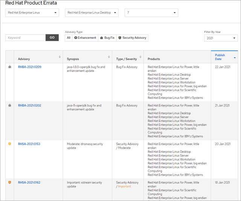241x201 pixels.
Task: Select the All advisory type filter
Action: (x=69, y=38)
